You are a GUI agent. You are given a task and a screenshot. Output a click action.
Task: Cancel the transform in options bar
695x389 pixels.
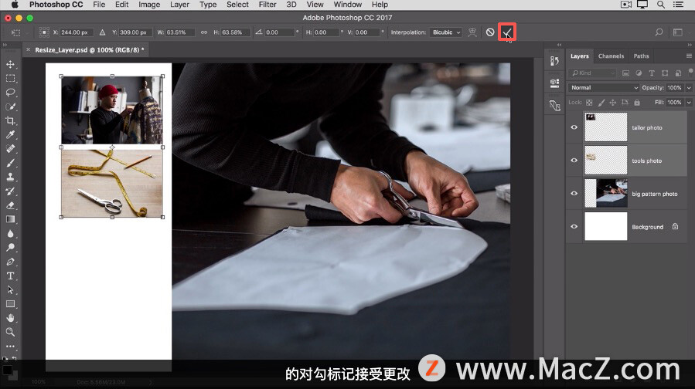coord(490,32)
